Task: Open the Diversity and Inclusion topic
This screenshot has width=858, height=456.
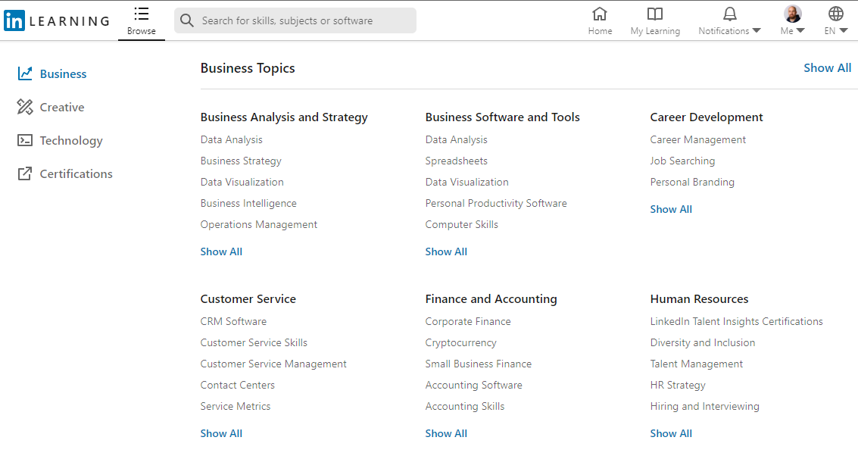Action: (702, 342)
